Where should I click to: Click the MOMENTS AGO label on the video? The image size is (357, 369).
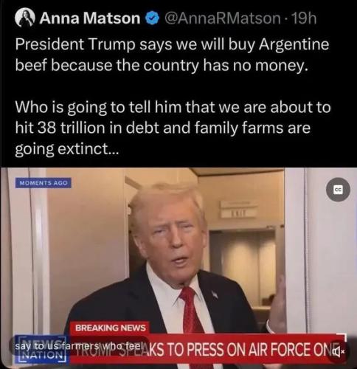[x=44, y=183]
